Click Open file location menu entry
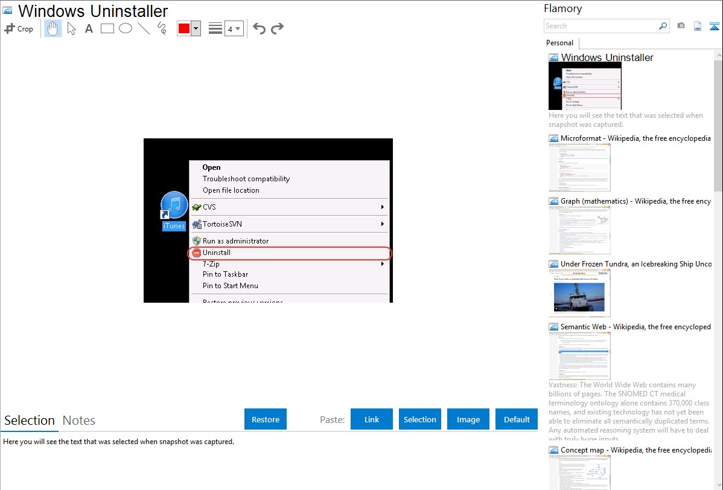 (231, 190)
